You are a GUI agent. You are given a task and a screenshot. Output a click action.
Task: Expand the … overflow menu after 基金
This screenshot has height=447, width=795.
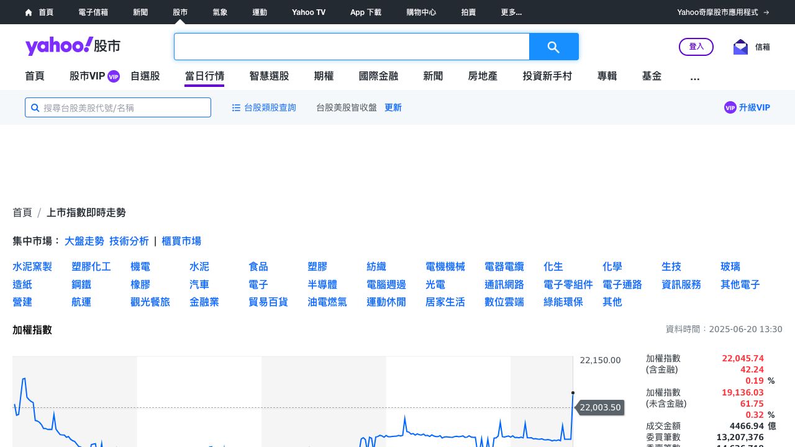pyautogui.click(x=695, y=76)
